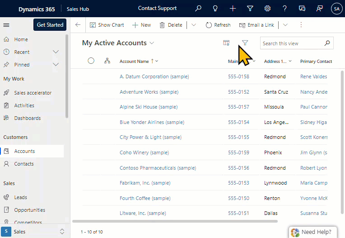Go to Home in sidebar
Viewport: 345px width, 238px height.
click(x=21, y=39)
